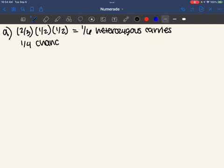Select the Lasso selection tool
Screen dimensions: 224x168
click(80, 19)
